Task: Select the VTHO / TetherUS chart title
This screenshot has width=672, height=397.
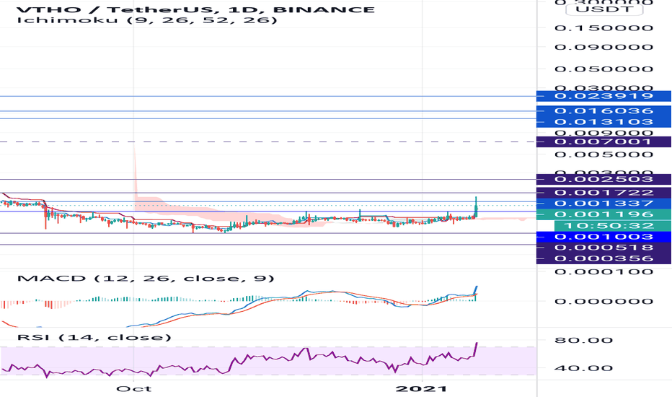Action: click(195, 9)
